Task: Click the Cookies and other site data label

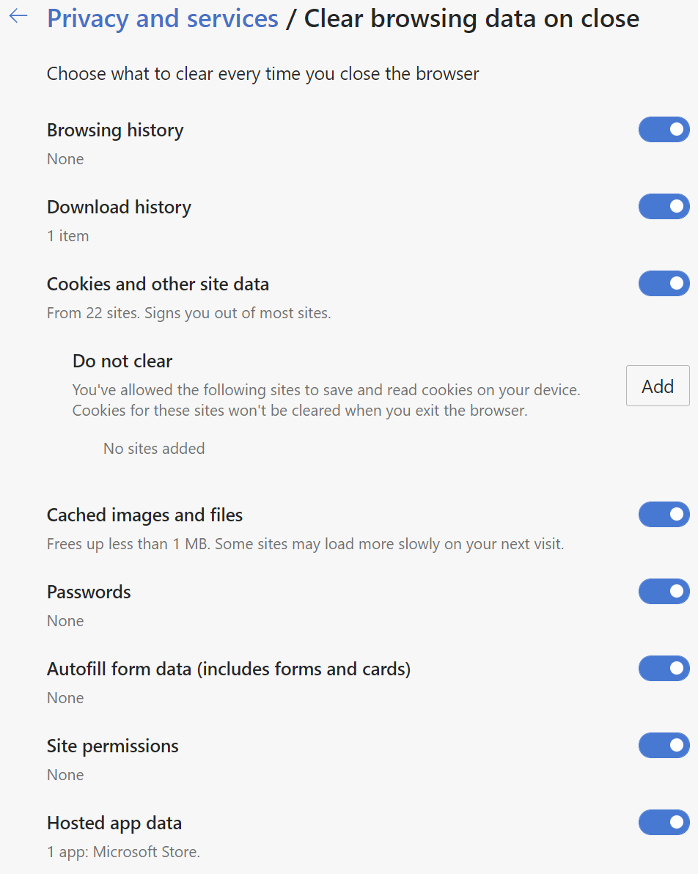Action: [158, 284]
